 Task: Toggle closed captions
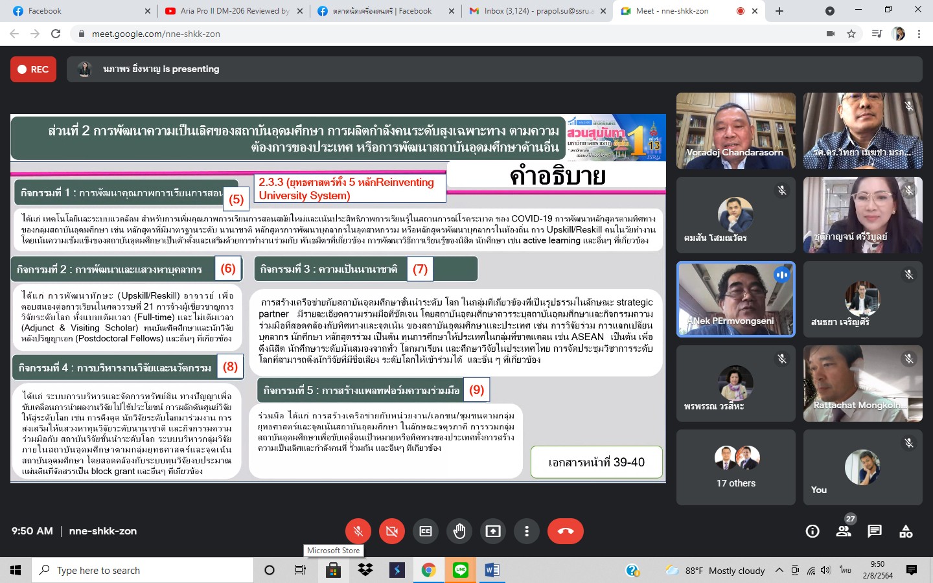click(426, 531)
